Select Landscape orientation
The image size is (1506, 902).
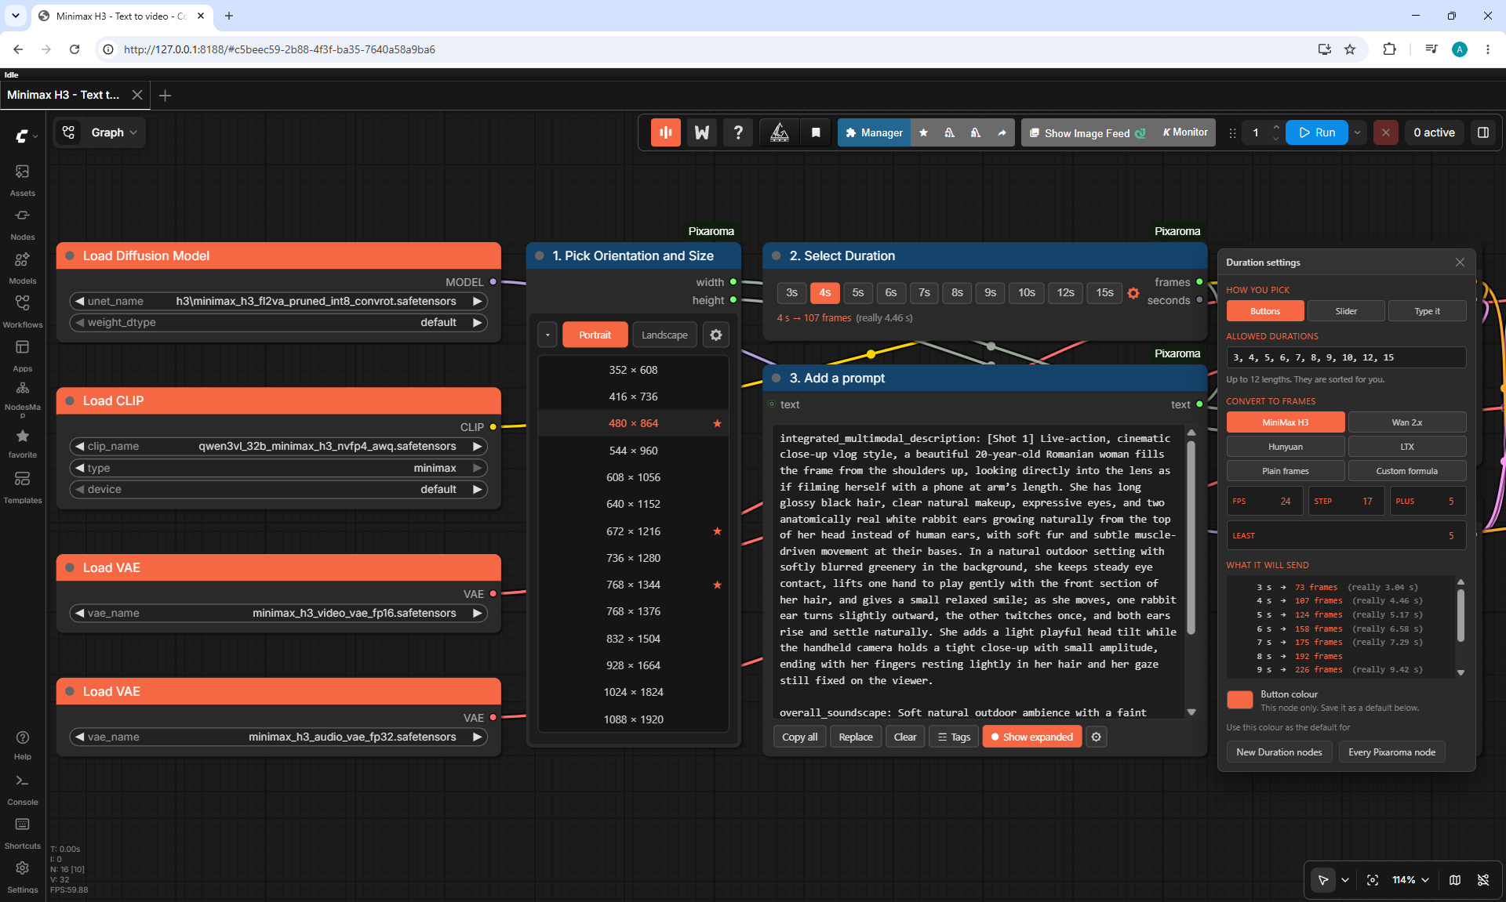664,335
